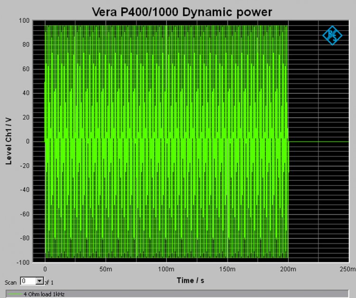This screenshot has height=298, width=356.
Task: Click the '-100' Y-axis tick label
Action: (23, 262)
